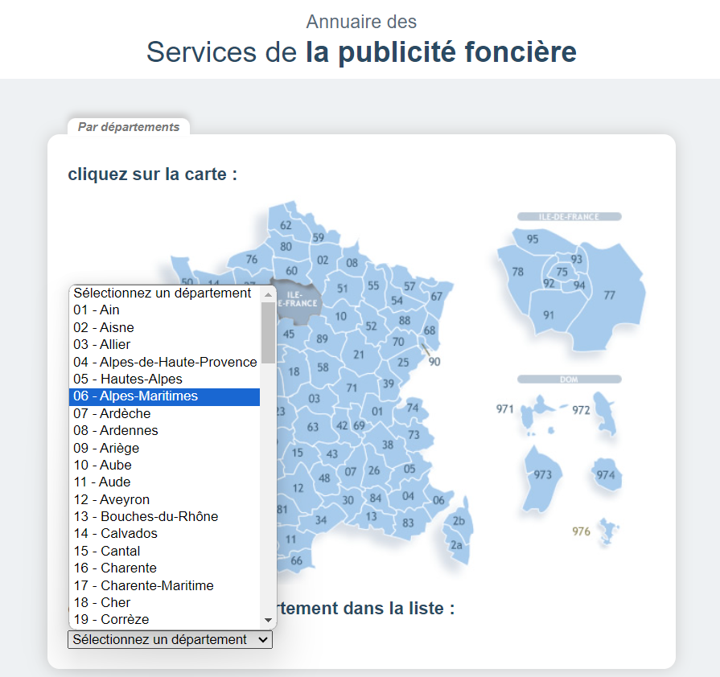Viewport: 720px width, 677px height.
Task: Click department 08 on the map
Action: tap(352, 263)
